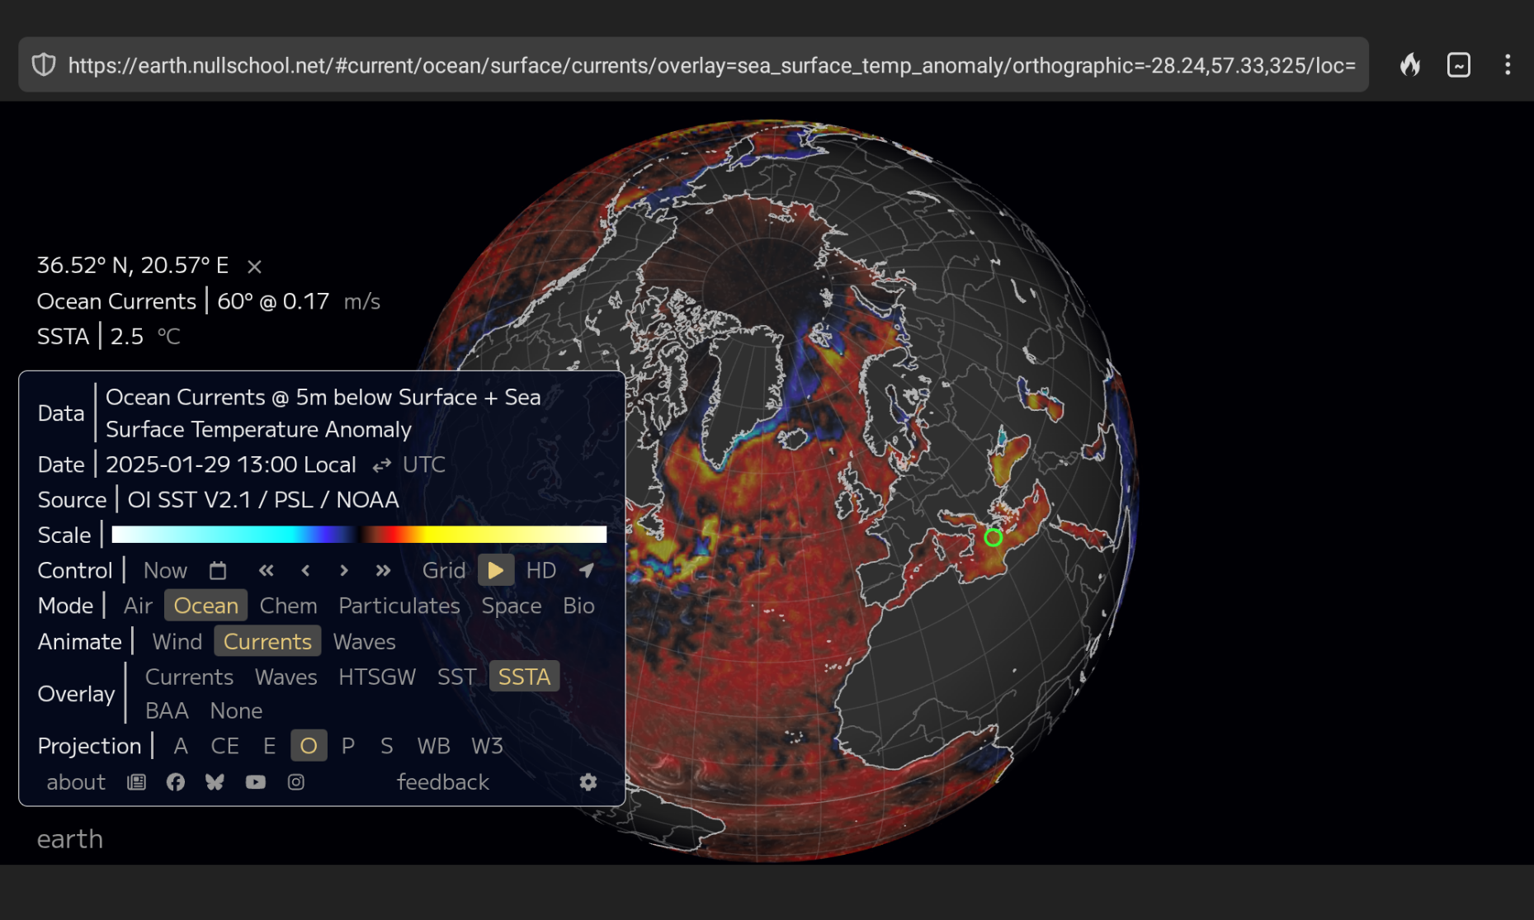Image resolution: width=1534 pixels, height=920 pixels.
Task: Click the browser flame icon
Action: (x=1410, y=65)
